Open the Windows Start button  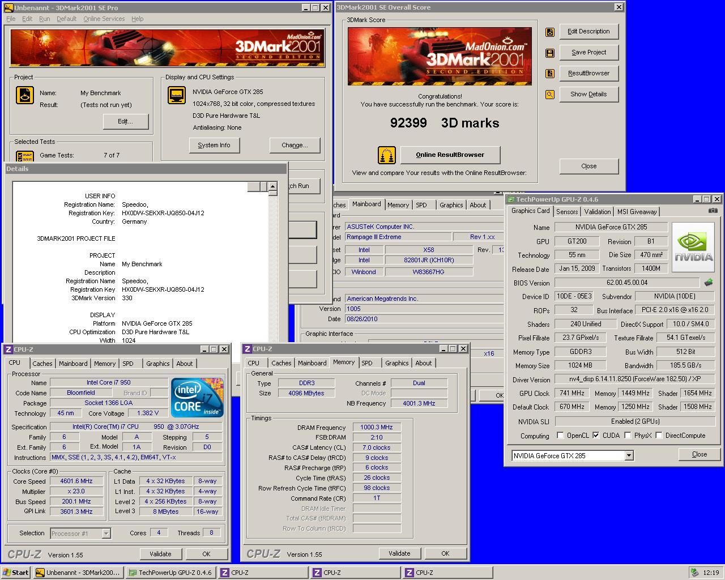pos(16,573)
